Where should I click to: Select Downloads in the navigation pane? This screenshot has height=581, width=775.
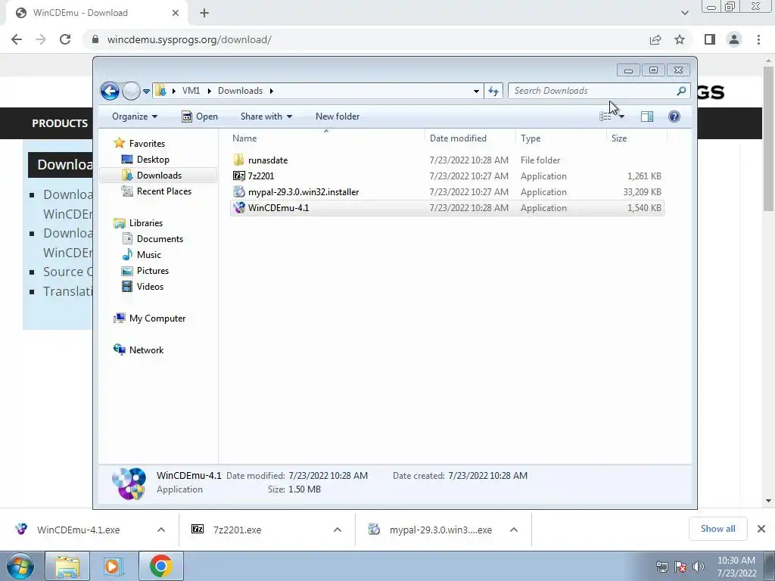[x=159, y=176]
